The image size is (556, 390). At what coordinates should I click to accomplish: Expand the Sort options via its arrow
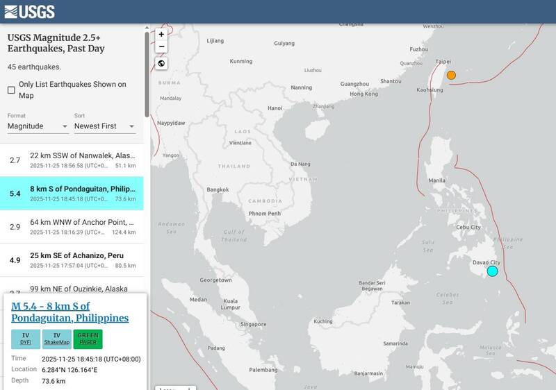click(x=131, y=126)
